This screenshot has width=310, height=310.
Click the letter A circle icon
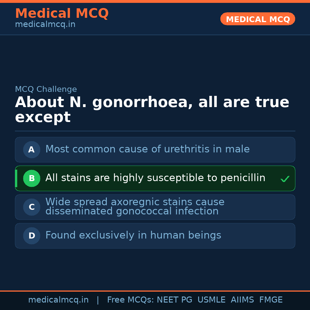[x=32, y=150]
